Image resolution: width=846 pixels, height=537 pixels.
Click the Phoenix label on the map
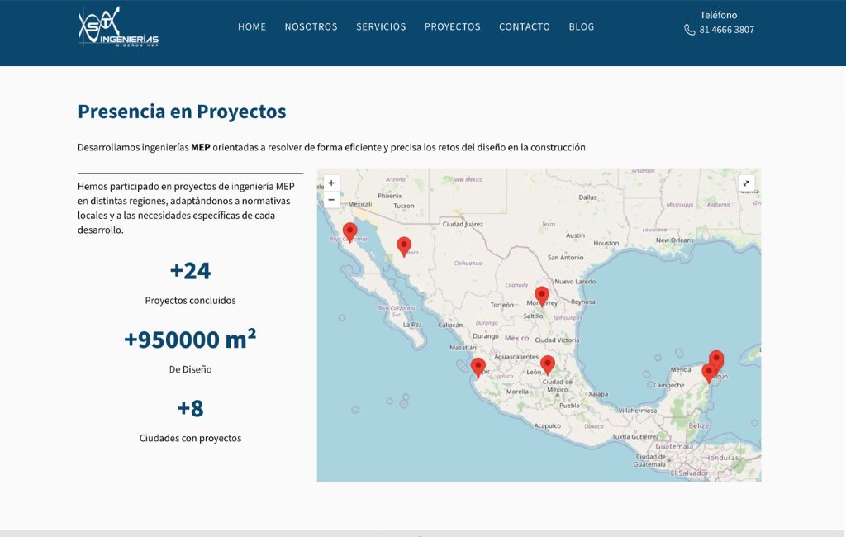tap(390, 196)
